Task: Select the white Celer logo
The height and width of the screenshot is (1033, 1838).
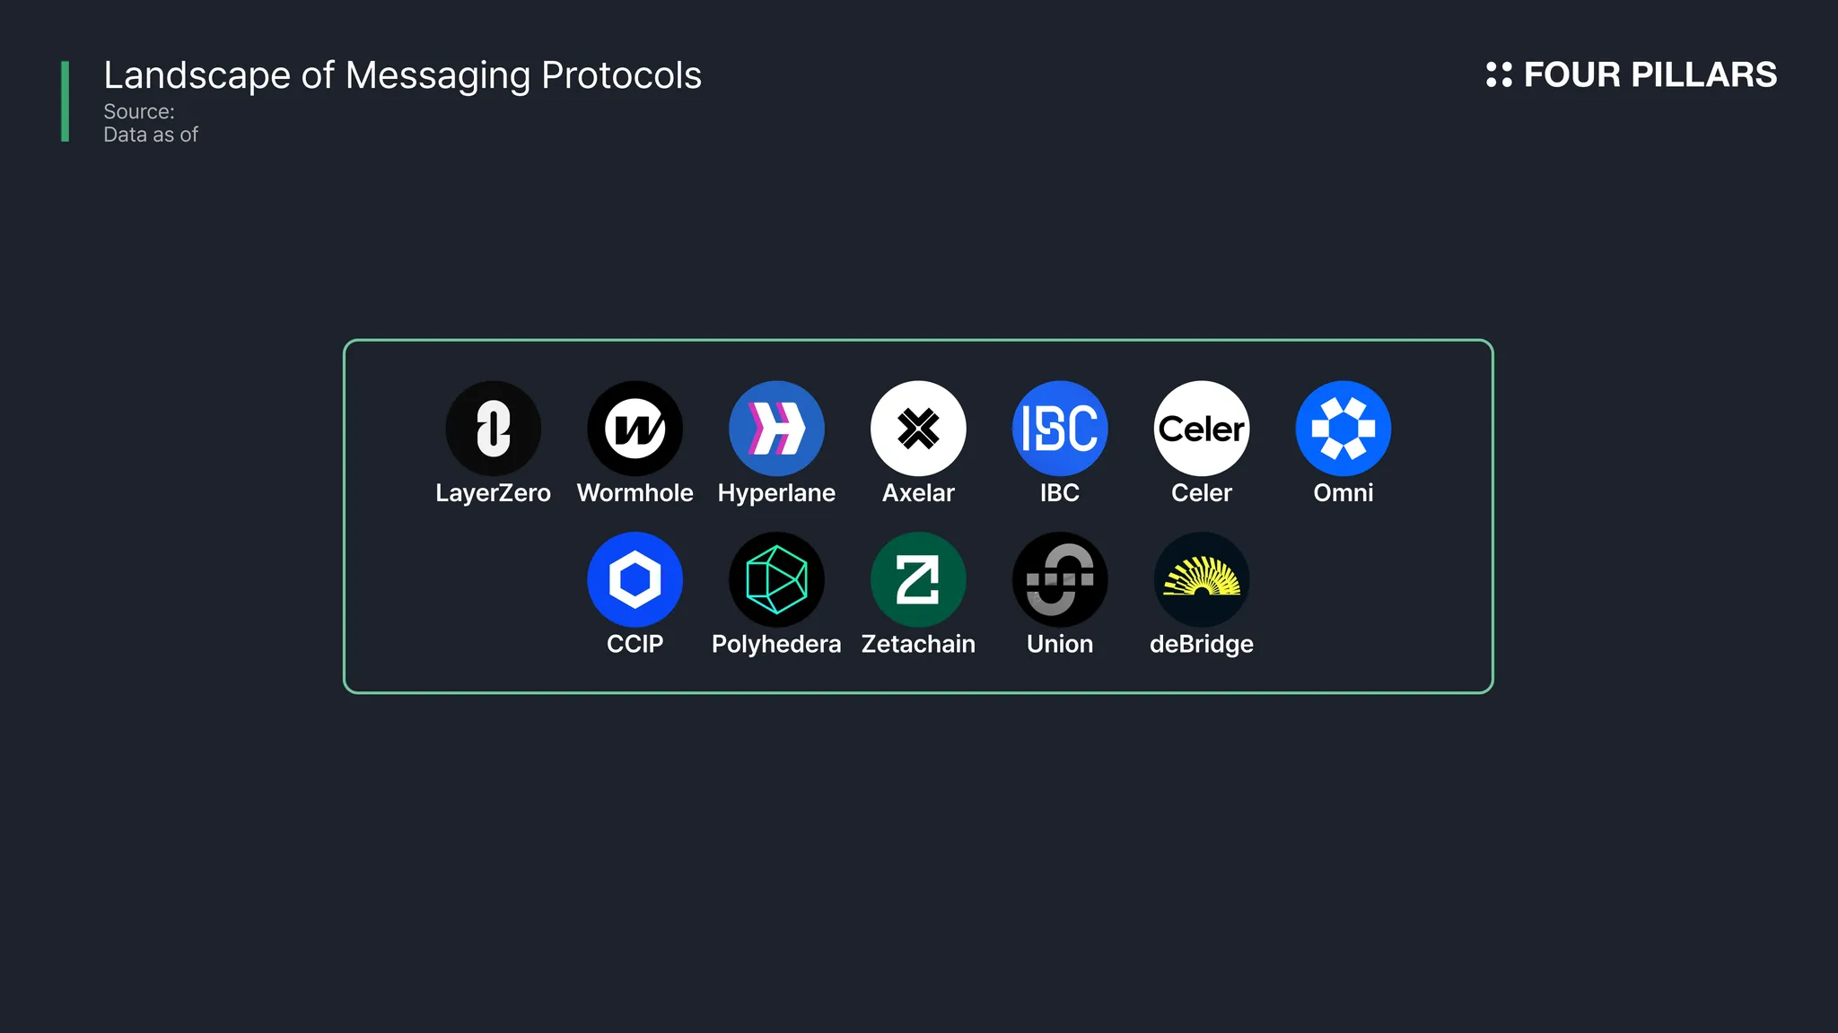Action: (x=1202, y=429)
